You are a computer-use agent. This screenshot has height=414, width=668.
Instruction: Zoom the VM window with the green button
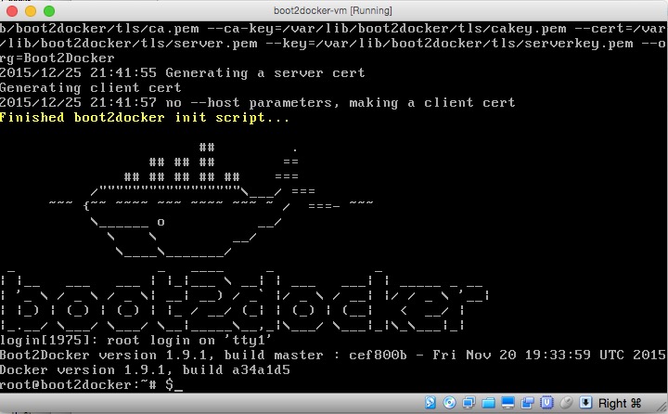(49, 10)
